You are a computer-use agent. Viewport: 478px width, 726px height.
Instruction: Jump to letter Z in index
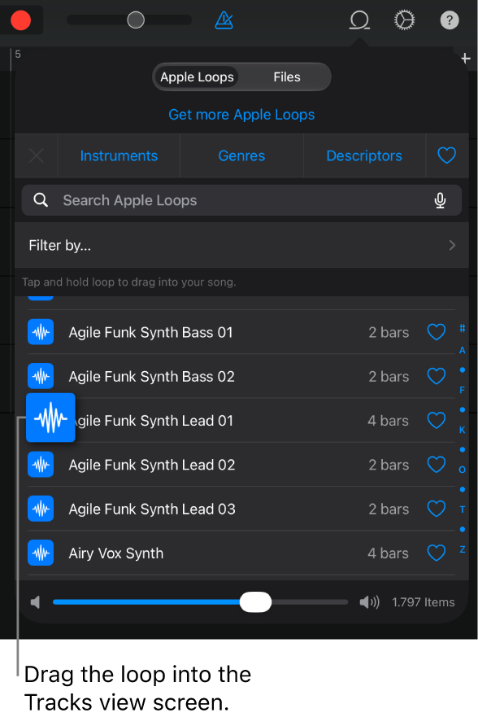[x=463, y=549]
